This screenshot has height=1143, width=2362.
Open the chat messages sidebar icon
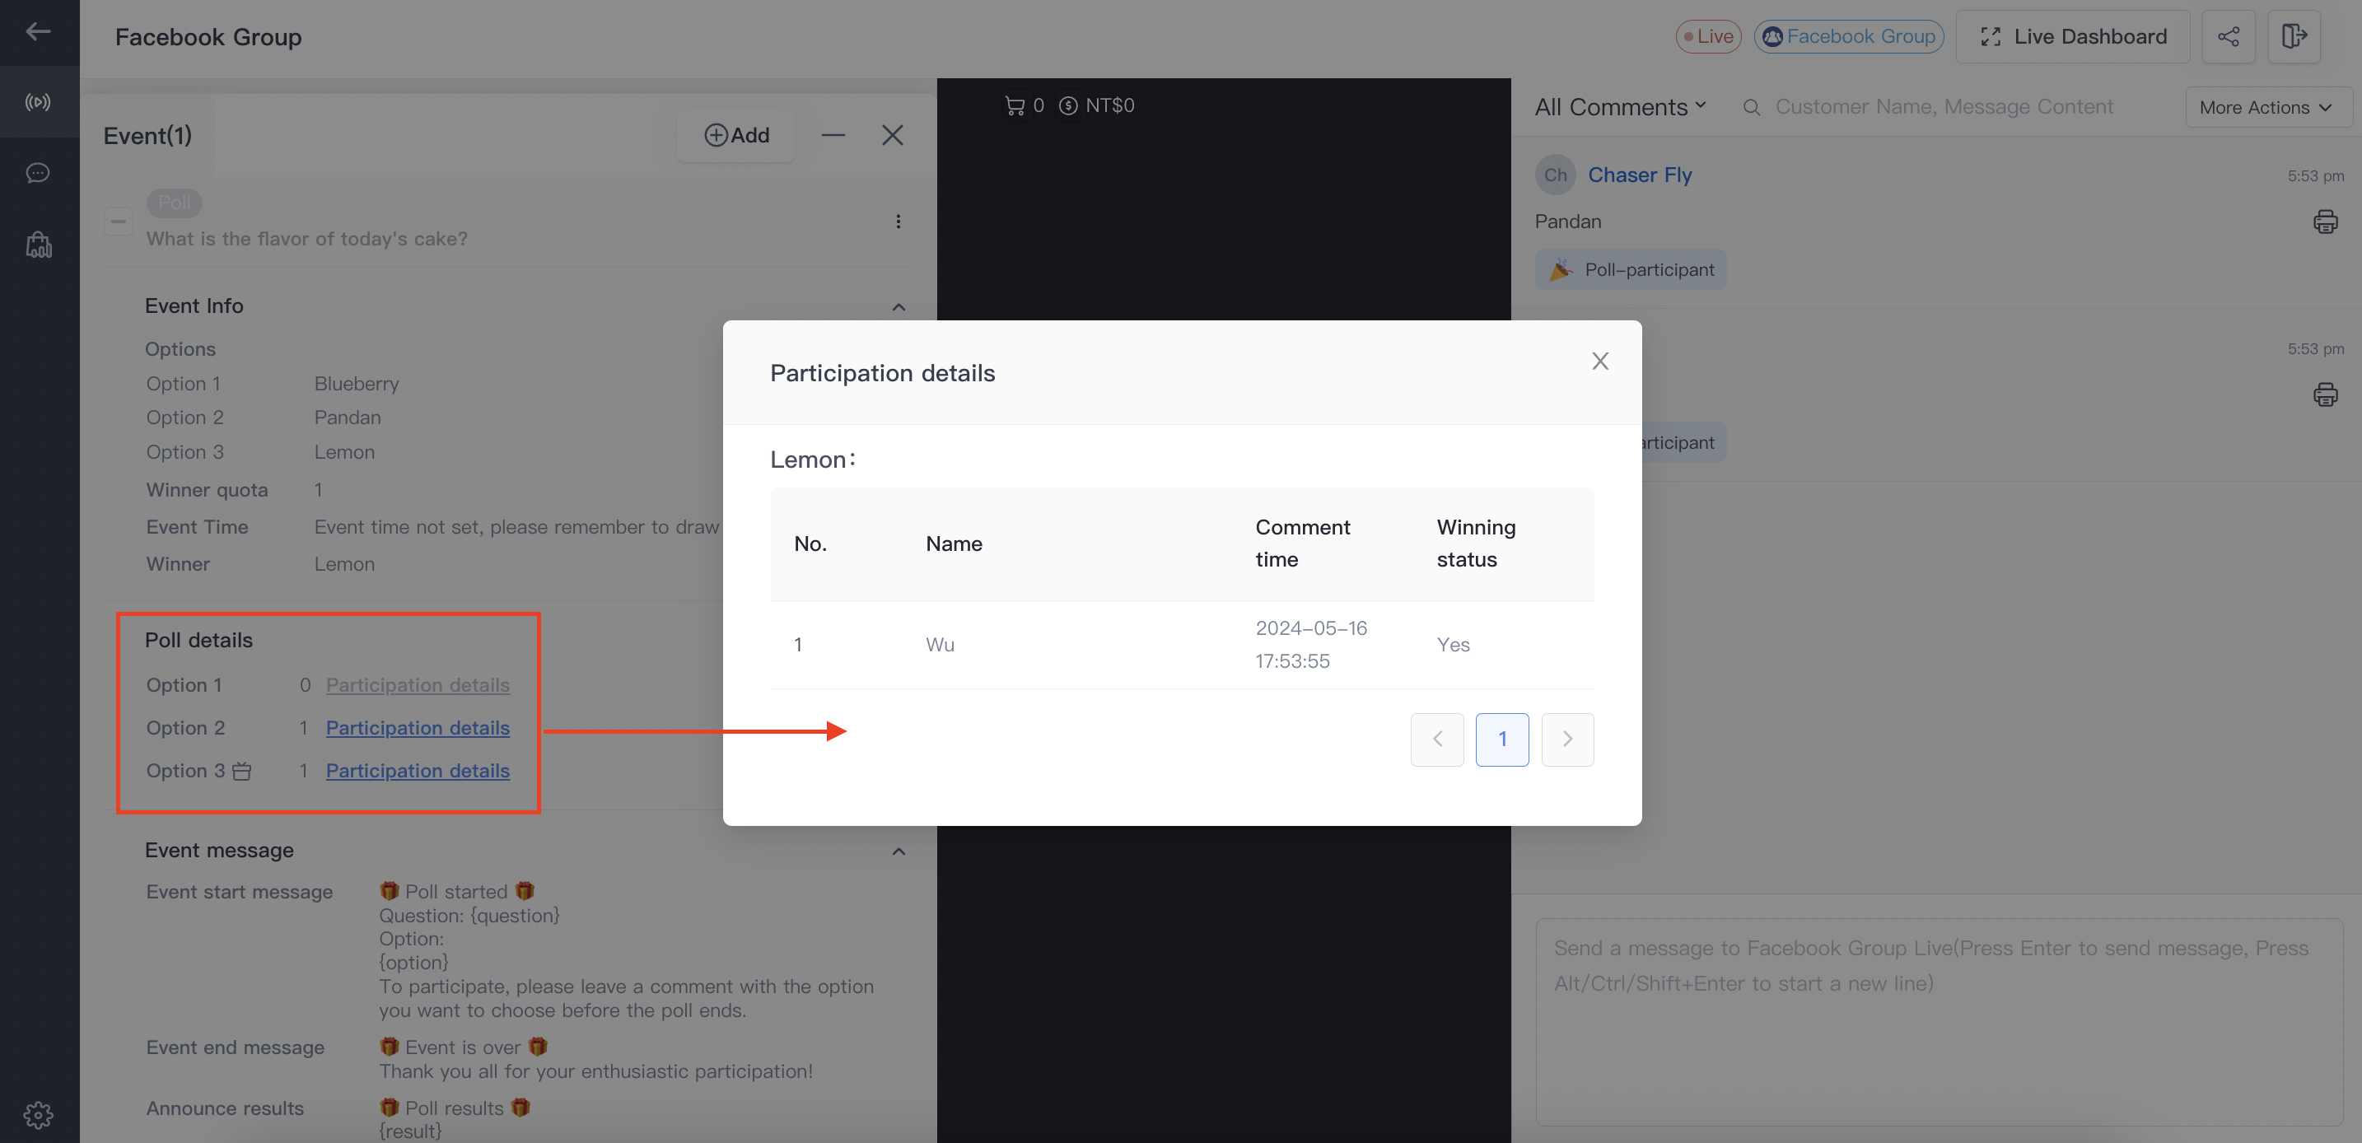click(x=38, y=172)
